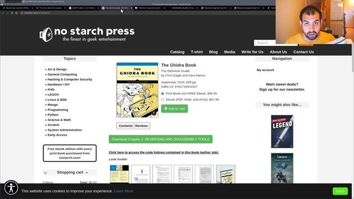This screenshot has width=354, height=199.
Task: Open the About Us menu item
Action: (278, 52)
